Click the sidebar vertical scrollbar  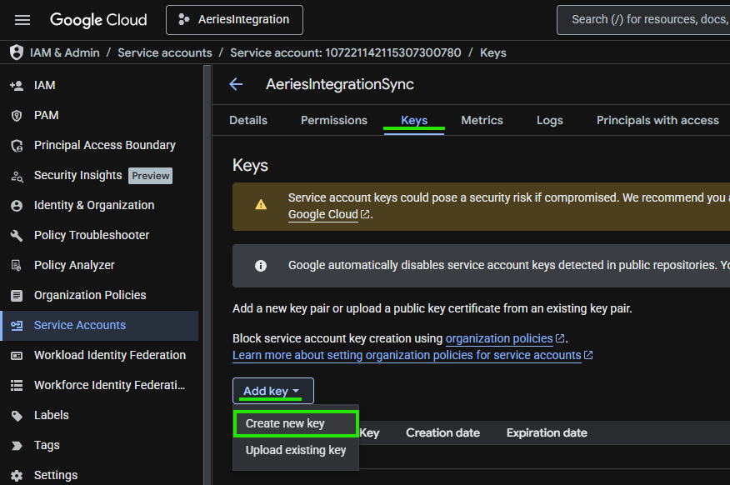[x=207, y=275]
